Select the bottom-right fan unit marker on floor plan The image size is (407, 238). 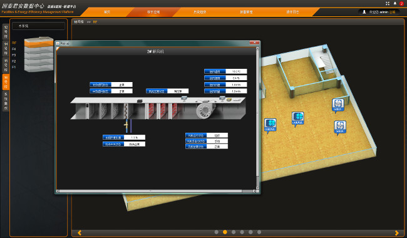[x=340, y=128]
